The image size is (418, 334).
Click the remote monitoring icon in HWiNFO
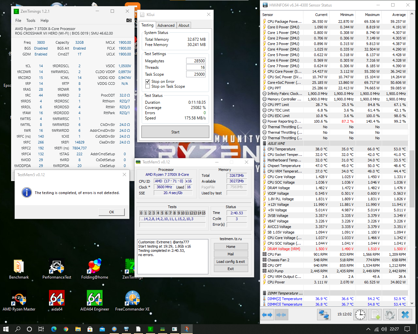pos(324,314)
